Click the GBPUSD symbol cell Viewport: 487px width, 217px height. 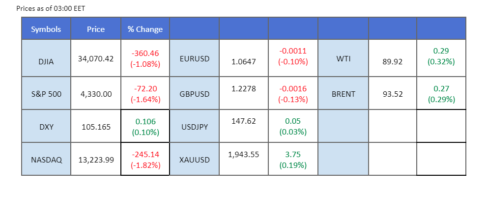pyautogui.click(x=195, y=93)
